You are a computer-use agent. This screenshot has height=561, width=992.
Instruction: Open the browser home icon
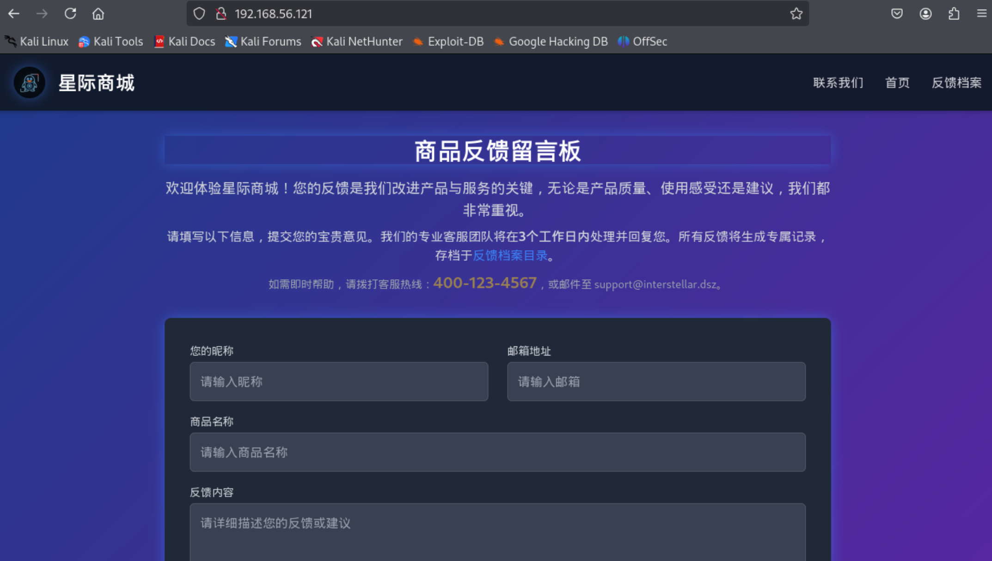tap(98, 14)
